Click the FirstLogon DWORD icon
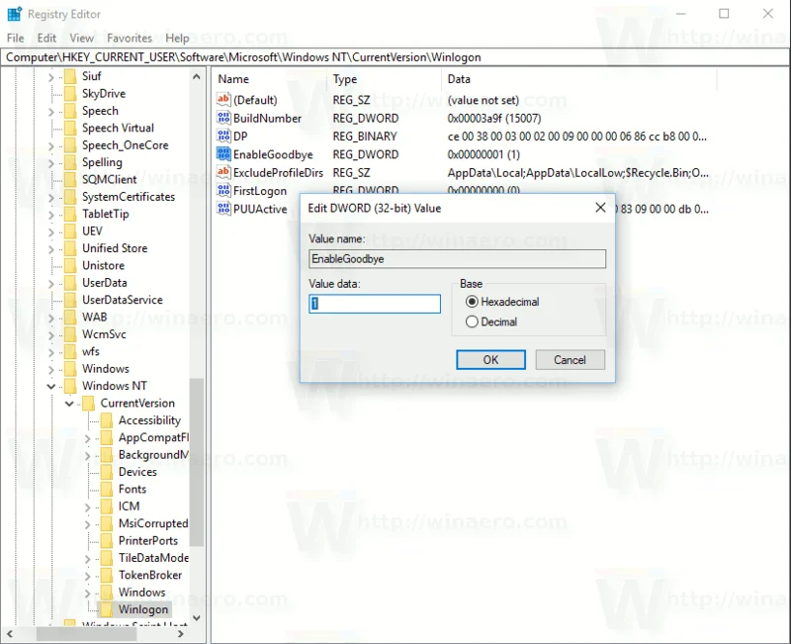 pos(223,190)
